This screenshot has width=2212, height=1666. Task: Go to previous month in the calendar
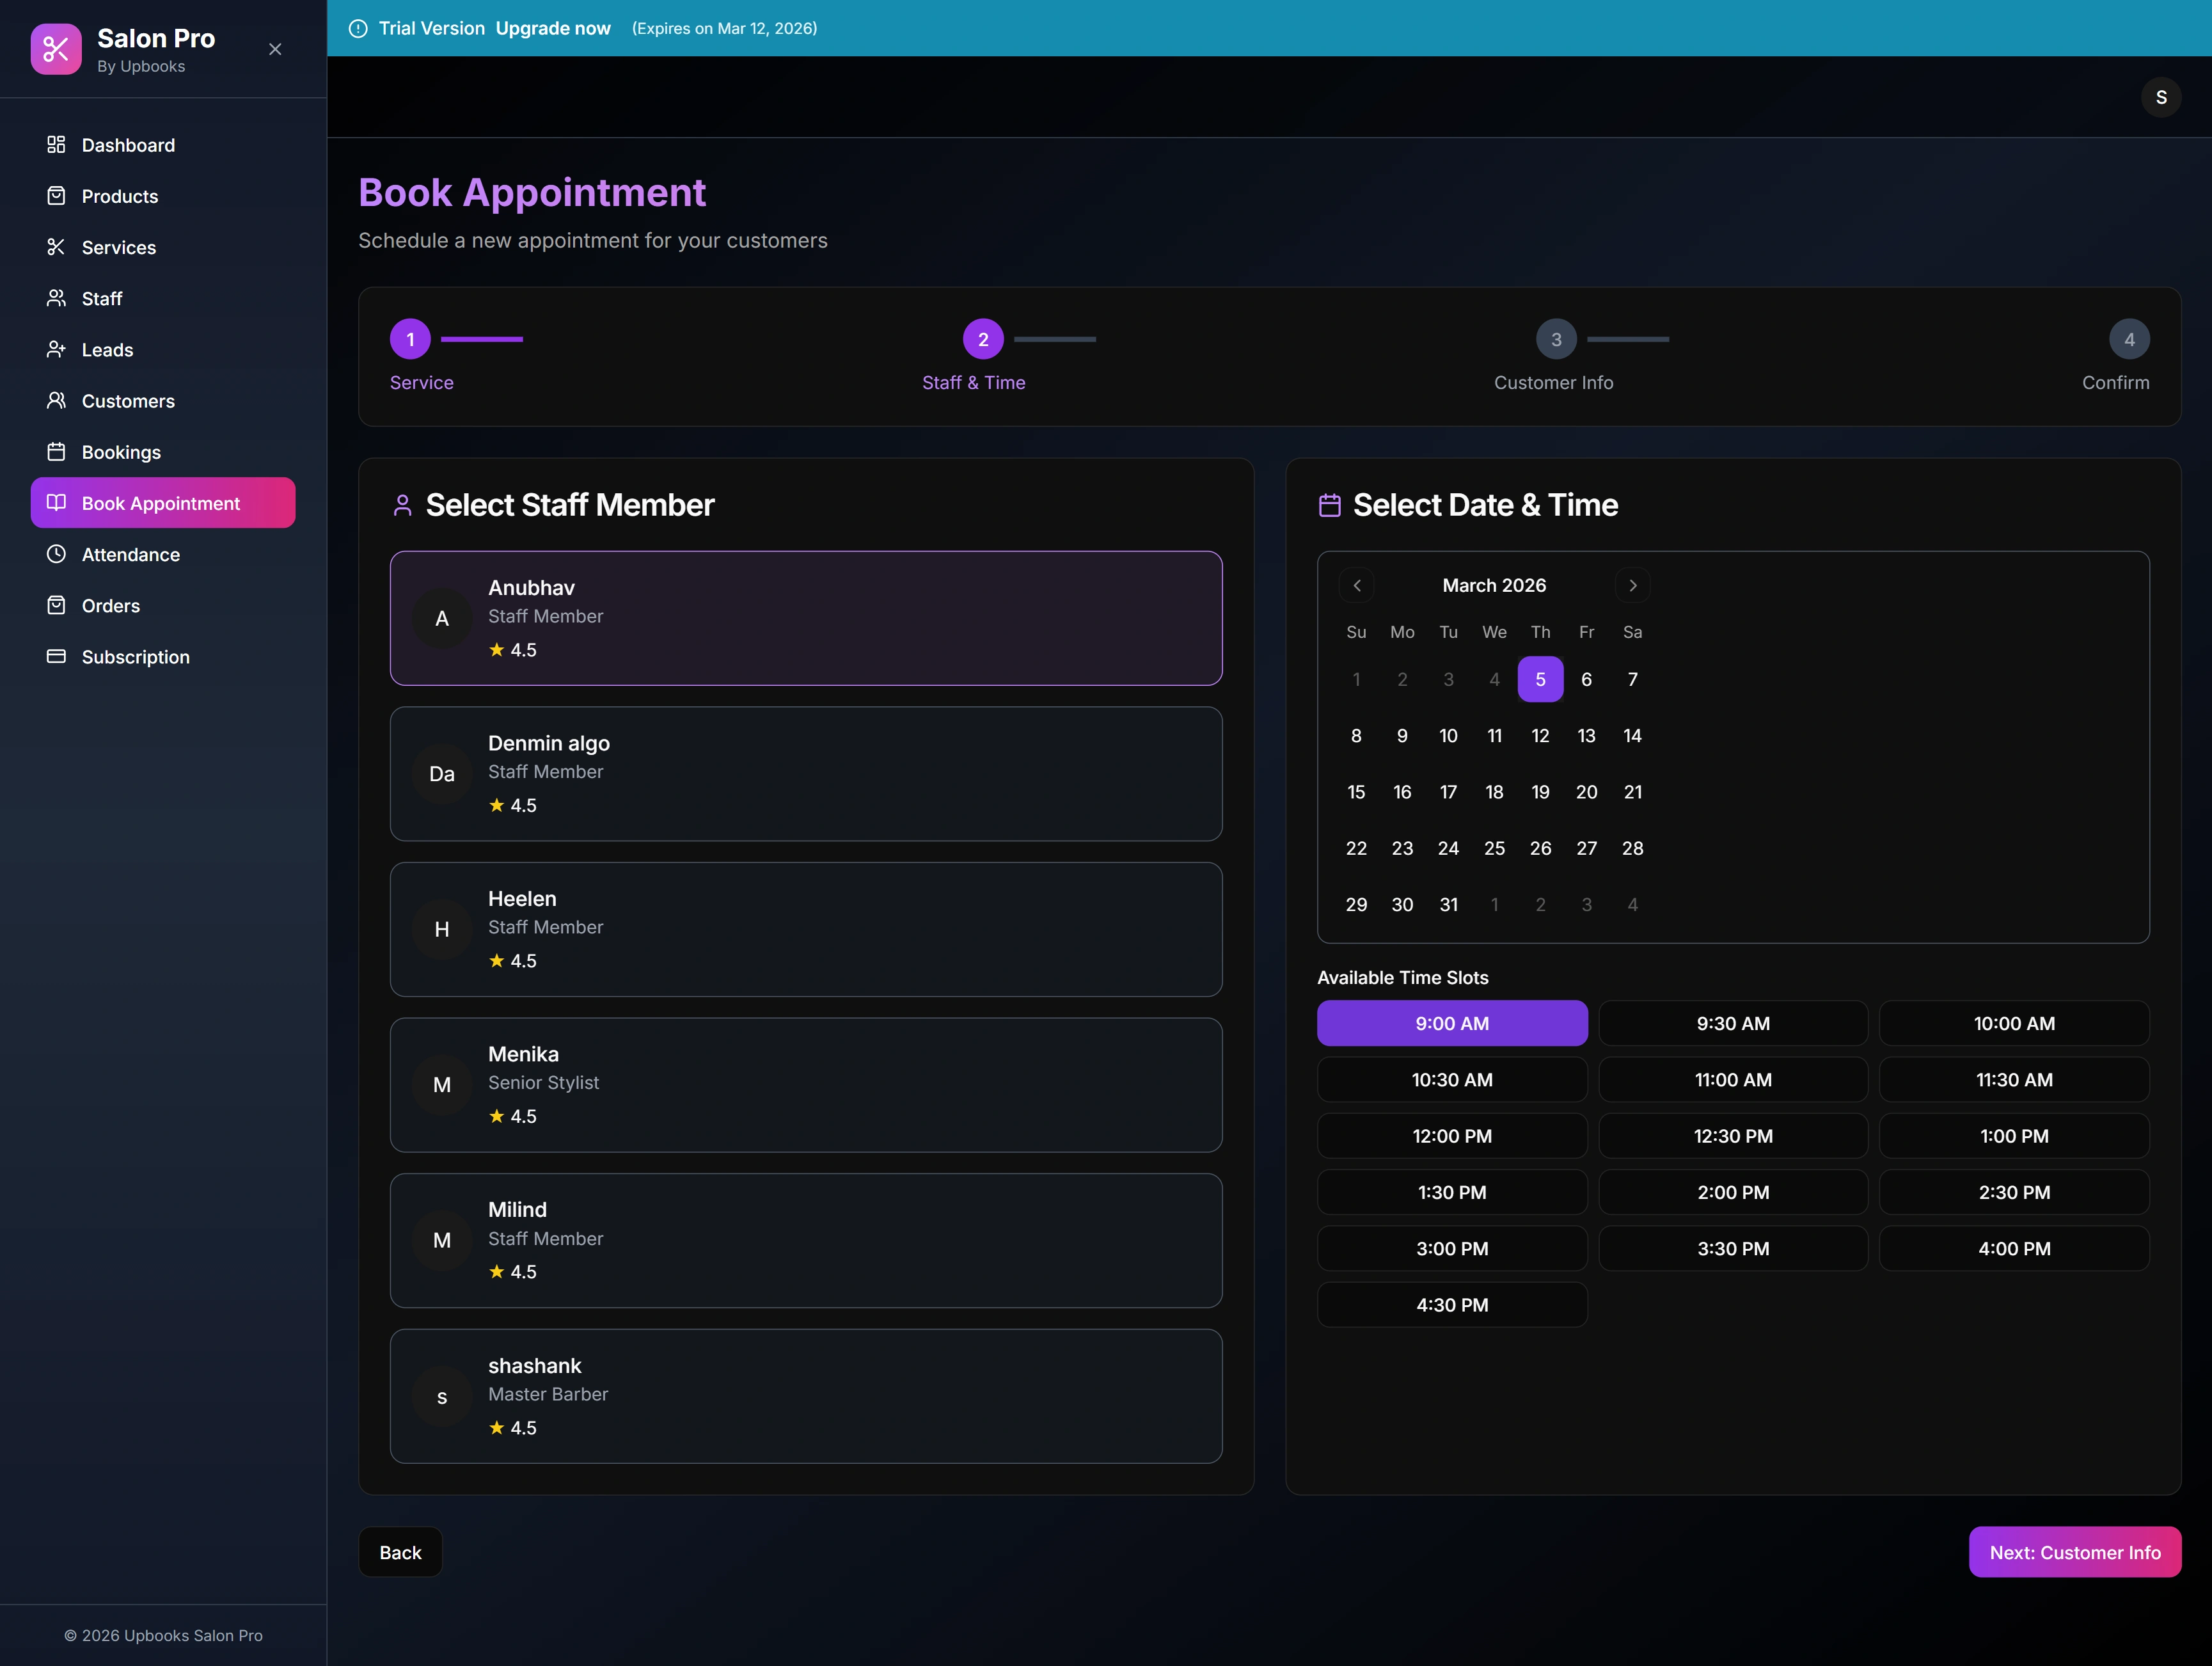click(x=1356, y=585)
